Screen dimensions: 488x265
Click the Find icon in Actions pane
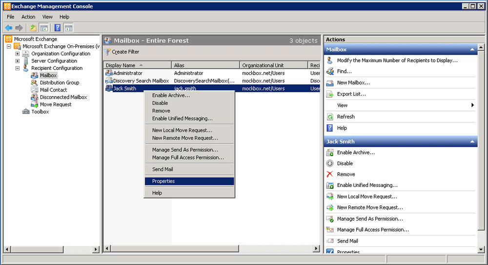coord(330,71)
